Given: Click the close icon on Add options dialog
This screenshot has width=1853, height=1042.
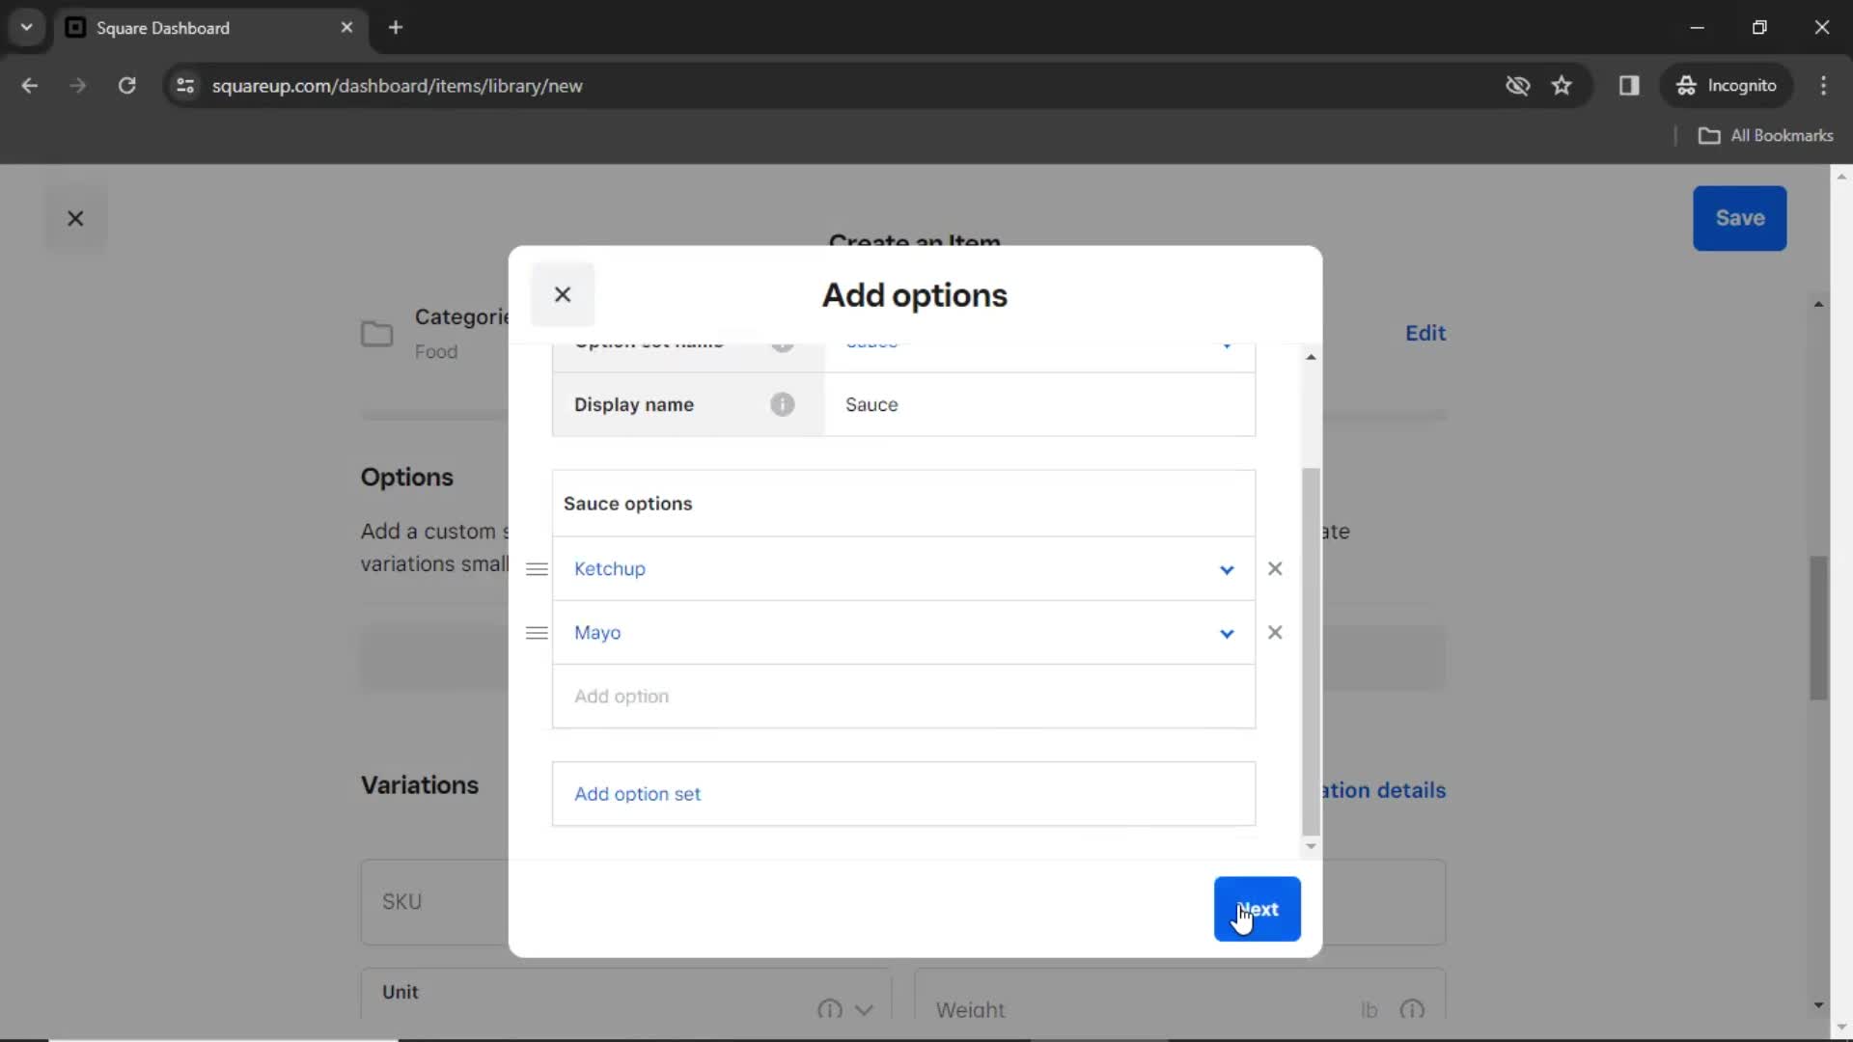Looking at the screenshot, I should point(562,294).
